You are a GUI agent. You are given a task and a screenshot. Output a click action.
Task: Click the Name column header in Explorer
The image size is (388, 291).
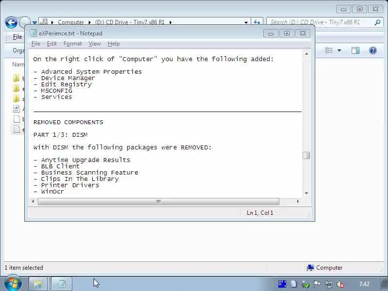18,65
